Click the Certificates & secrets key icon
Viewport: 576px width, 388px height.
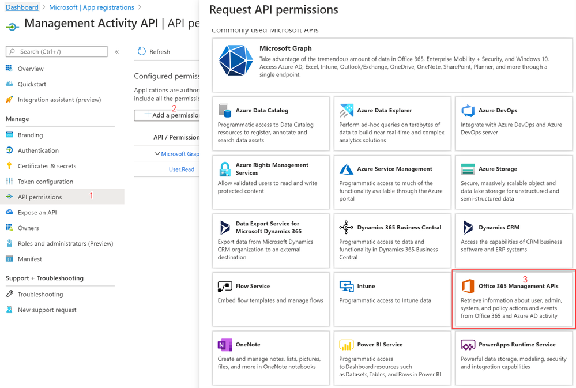click(x=9, y=165)
